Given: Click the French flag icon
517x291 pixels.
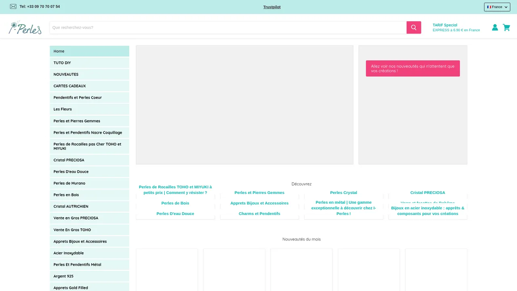Looking at the screenshot, I should pos(489,7).
